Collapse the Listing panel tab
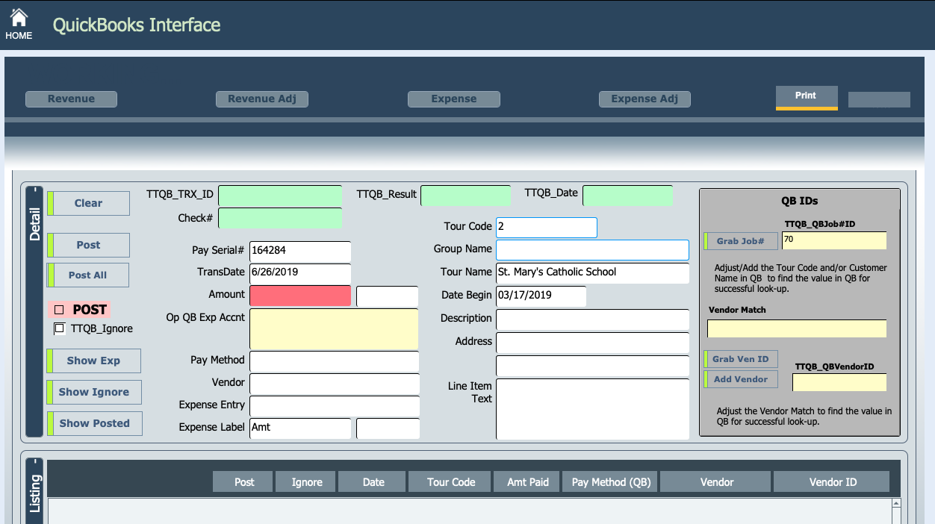 click(x=34, y=490)
